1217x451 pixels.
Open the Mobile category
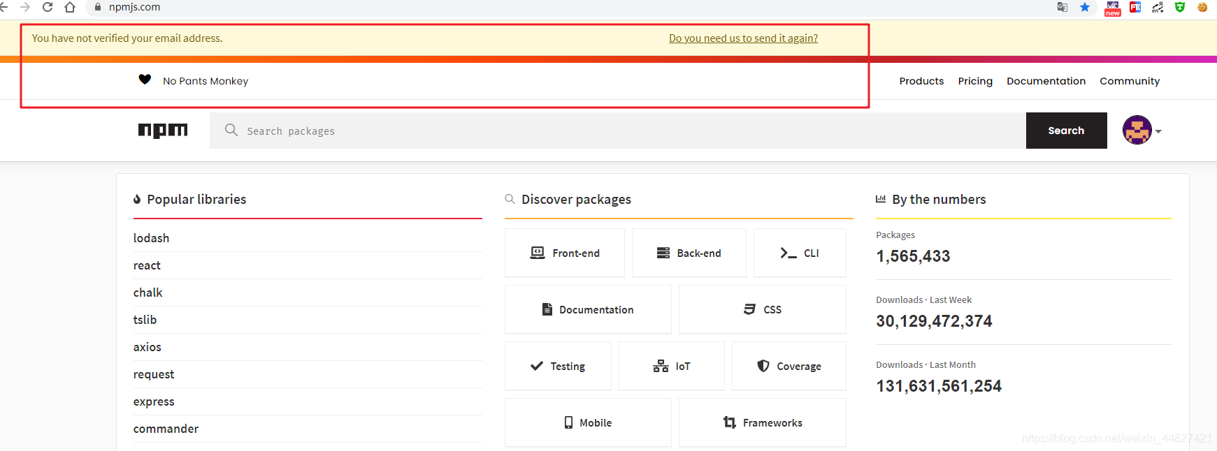point(588,422)
